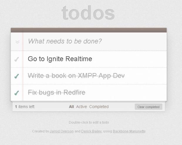Clear completed todos with the button
This screenshot has width=182, height=145.
(x=149, y=107)
